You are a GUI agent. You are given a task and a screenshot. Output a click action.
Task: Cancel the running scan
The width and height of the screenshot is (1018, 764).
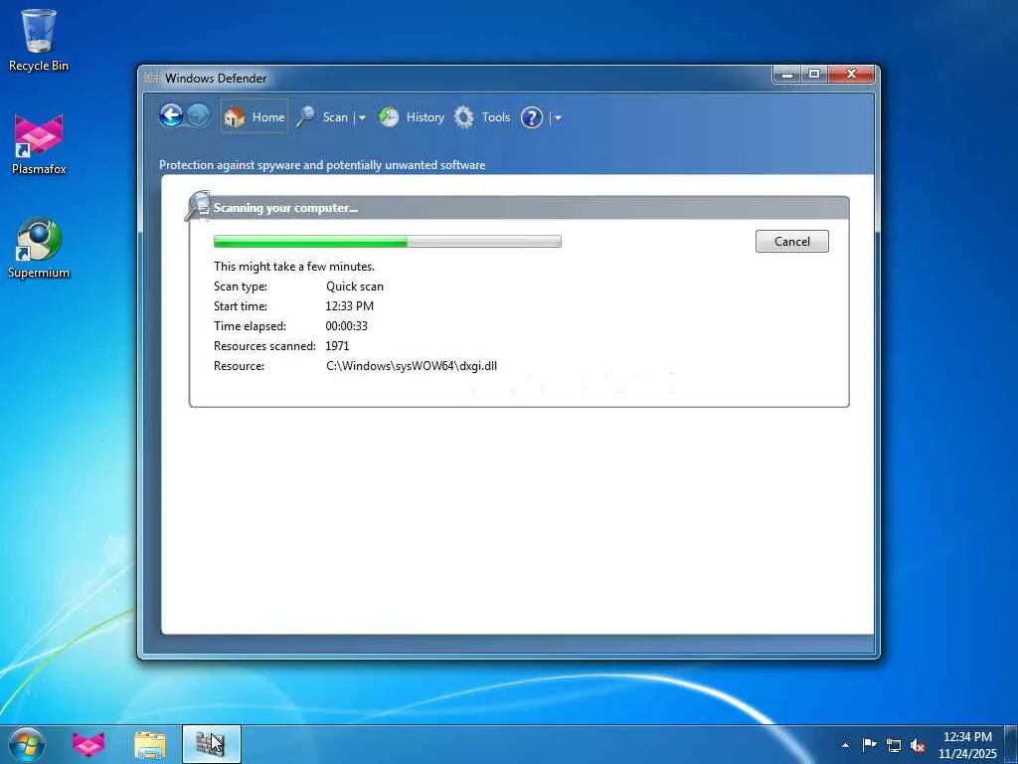pyautogui.click(x=791, y=241)
